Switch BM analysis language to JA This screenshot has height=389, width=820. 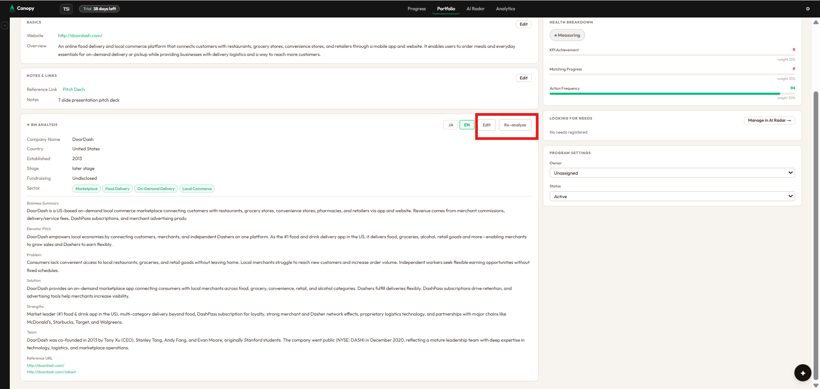click(x=451, y=125)
